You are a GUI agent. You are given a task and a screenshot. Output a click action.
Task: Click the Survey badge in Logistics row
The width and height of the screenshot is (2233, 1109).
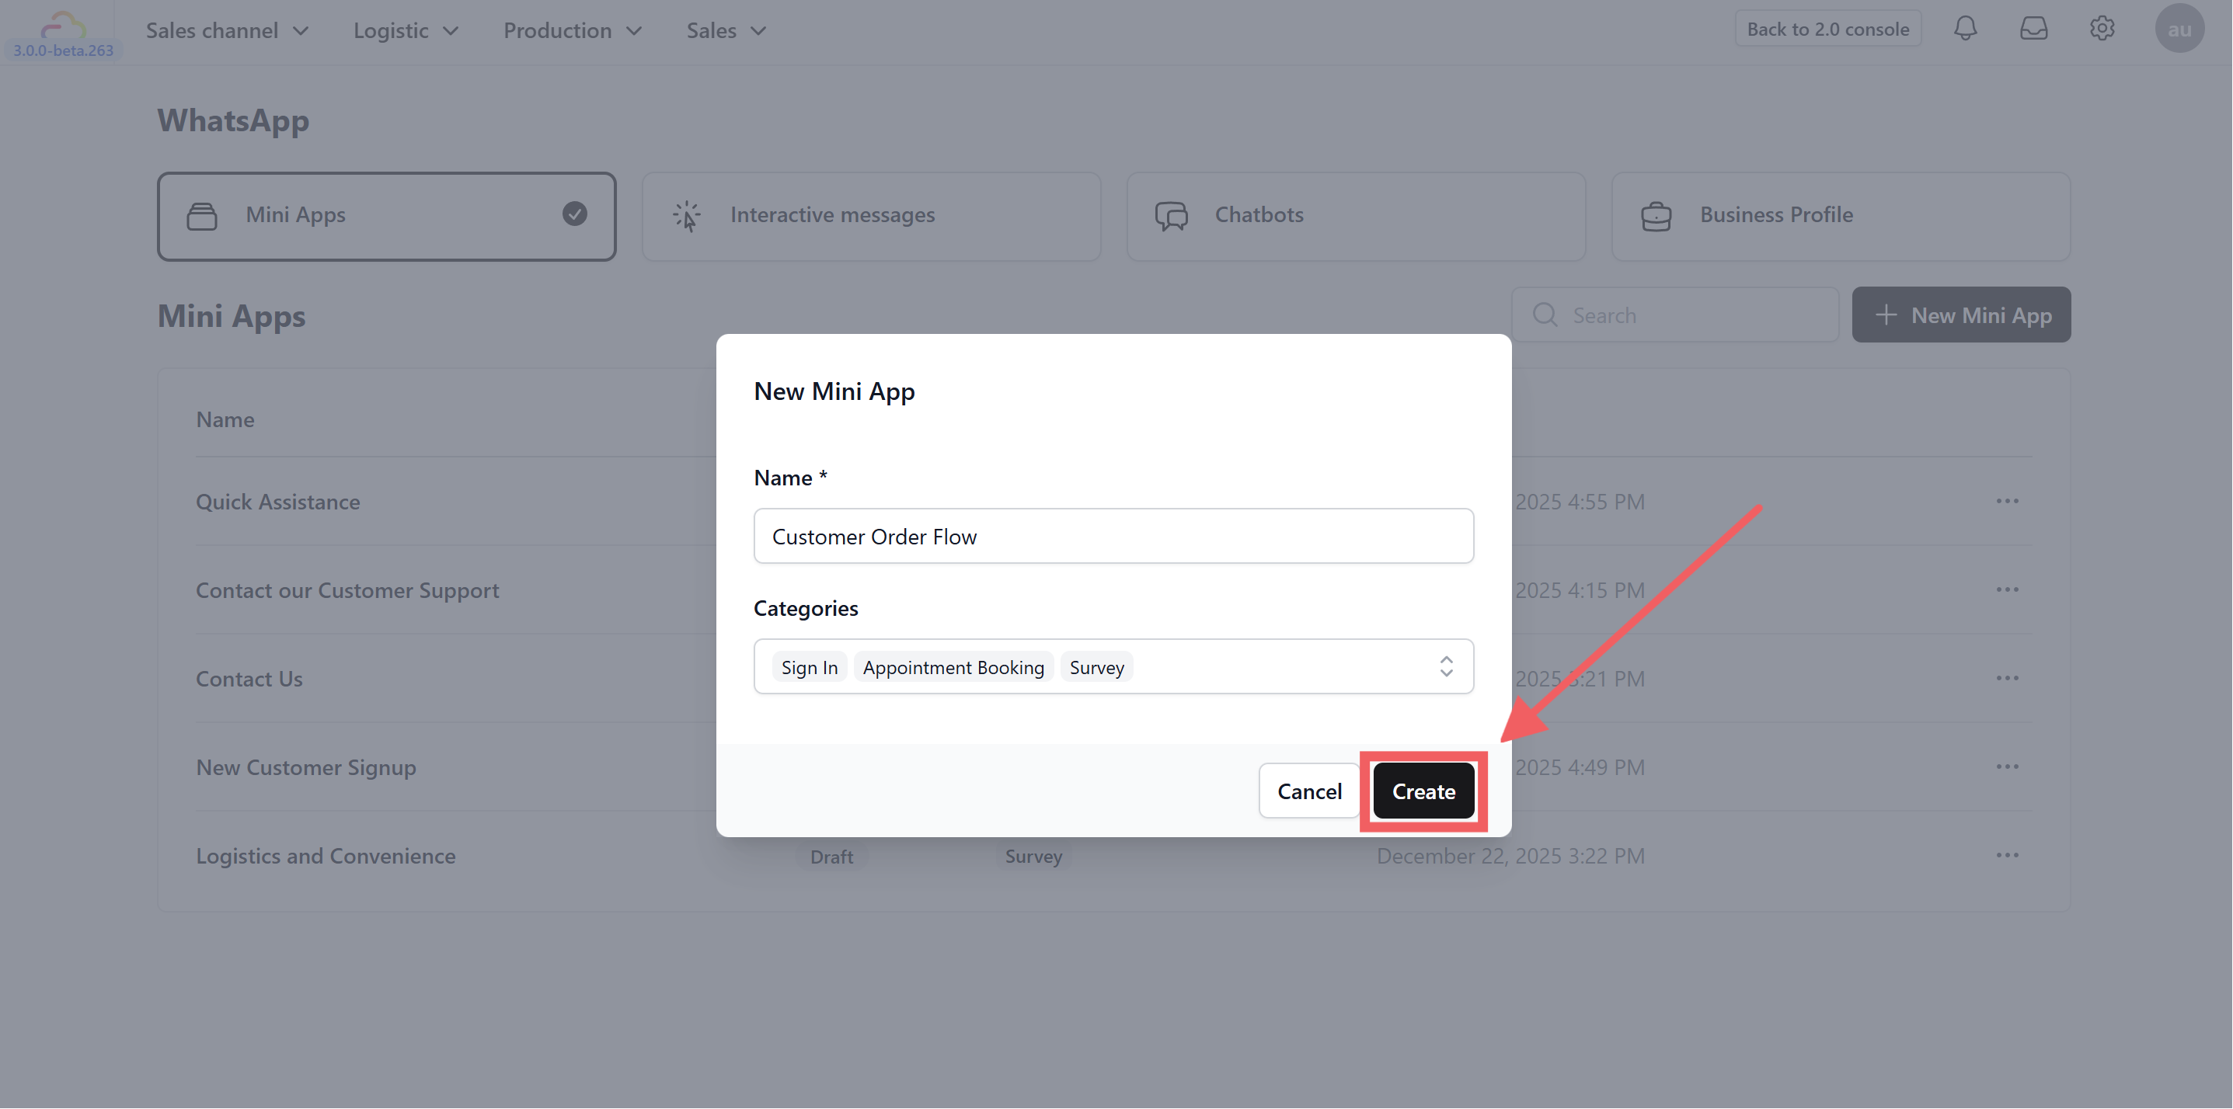(1033, 856)
